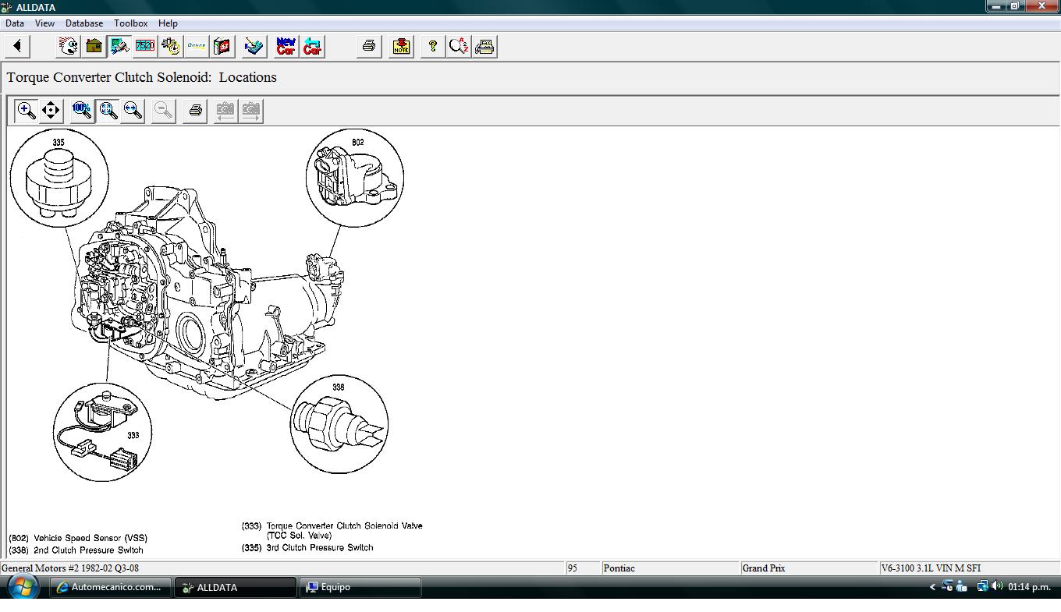Print using the main toolbar printer icon
The image size is (1061, 612).
[x=369, y=46]
